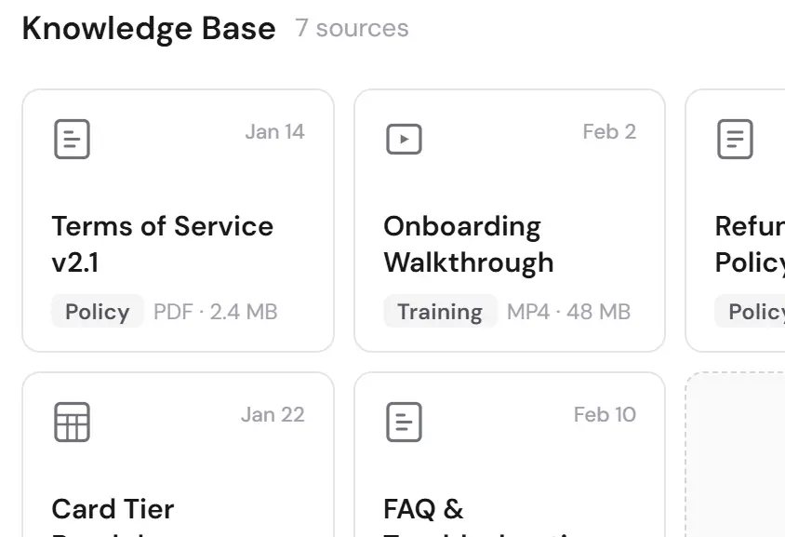Open the Onboarding Walkthrough source title
Viewport: 785px width, 537px height.
[x=468, y=244]
